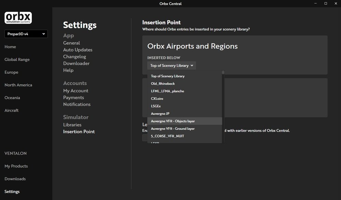
Task: Open Downloader settings
Action: pyautogui.click(x=76, y=63)
